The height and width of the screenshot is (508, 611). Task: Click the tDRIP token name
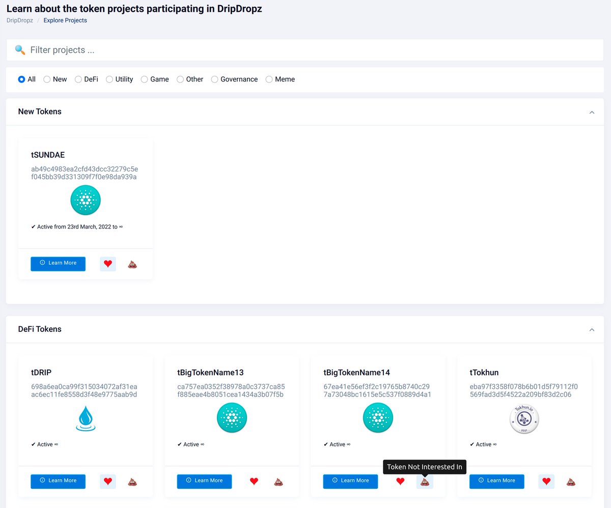(x=41, y=373)
